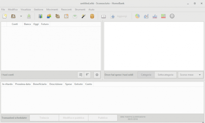Open the Scorso mese period dropdown
205x123 pixels.
[191, 75]
